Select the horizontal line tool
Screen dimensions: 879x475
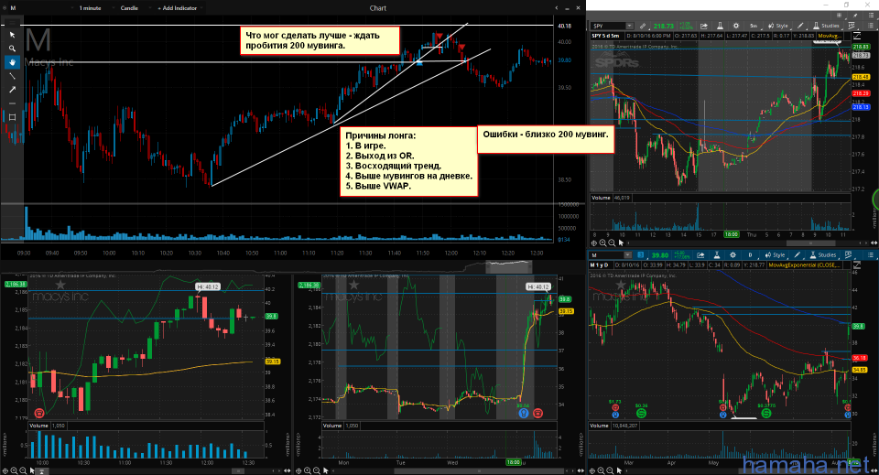tap(12, 103)
